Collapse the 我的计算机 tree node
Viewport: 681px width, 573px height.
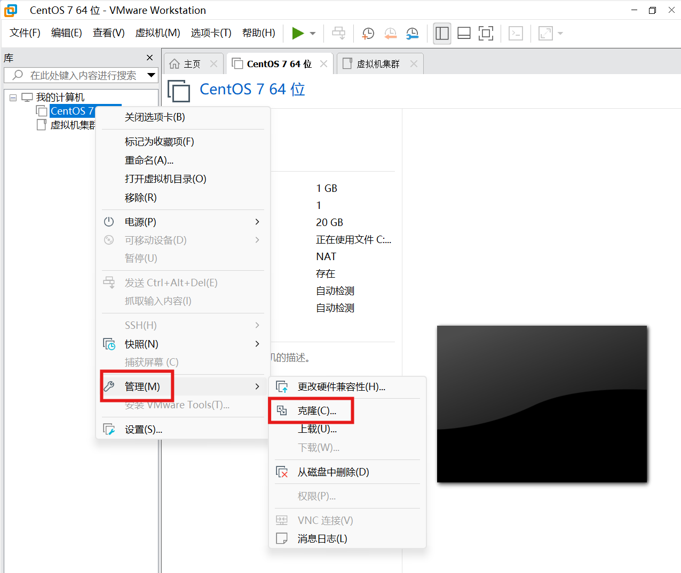13,98
